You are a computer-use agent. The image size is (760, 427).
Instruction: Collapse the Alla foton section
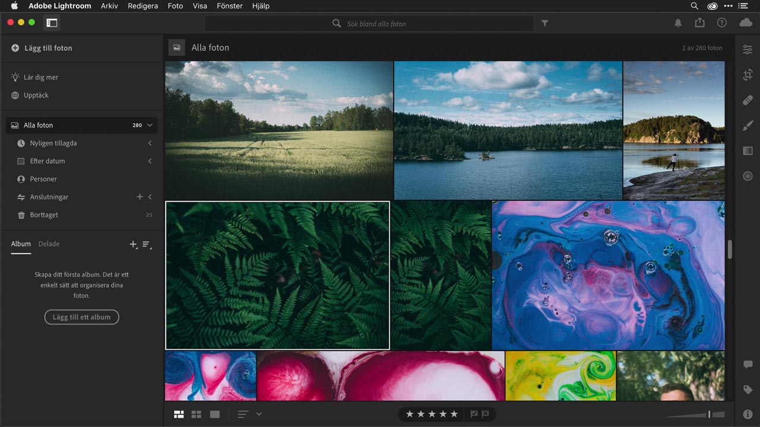150,125
